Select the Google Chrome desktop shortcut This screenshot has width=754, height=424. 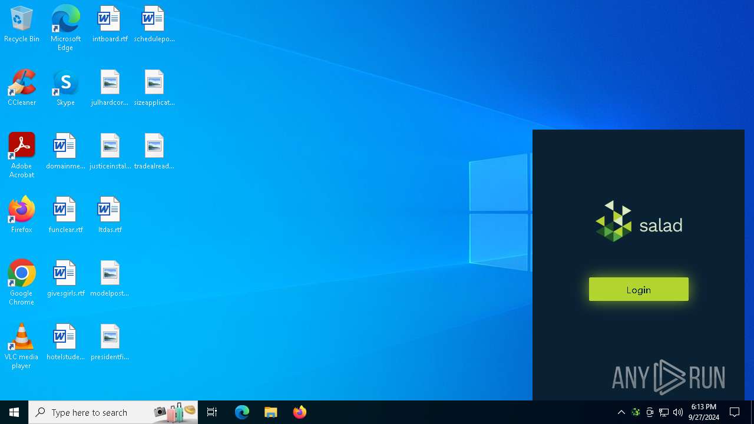[22, 283]
